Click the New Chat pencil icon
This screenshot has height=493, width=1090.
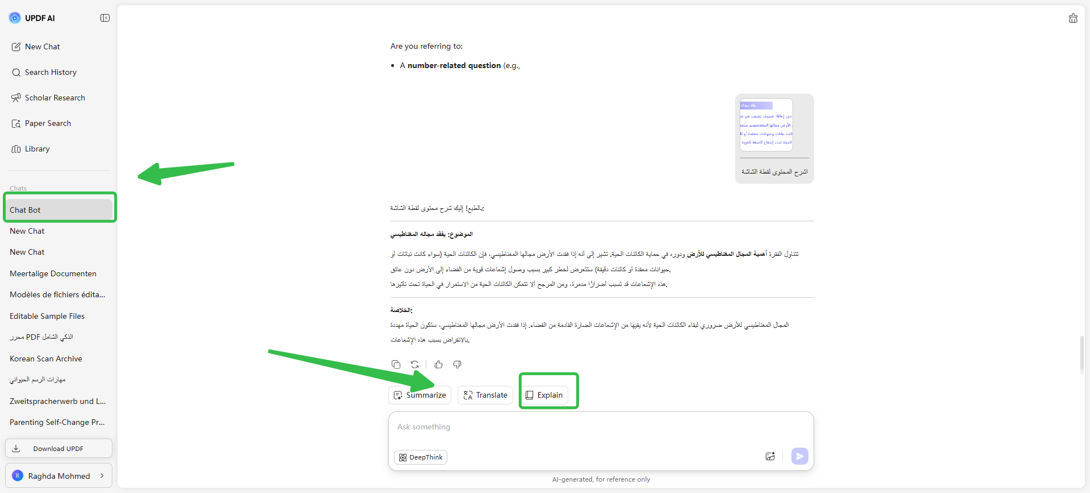point(16,47)
